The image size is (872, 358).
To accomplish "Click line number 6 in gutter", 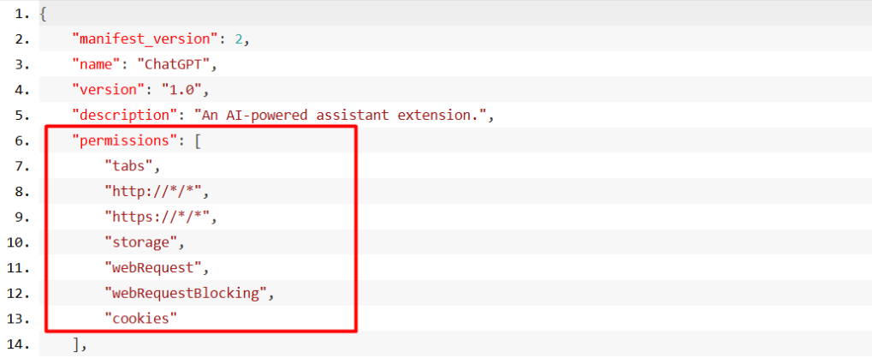I will 23,140.
